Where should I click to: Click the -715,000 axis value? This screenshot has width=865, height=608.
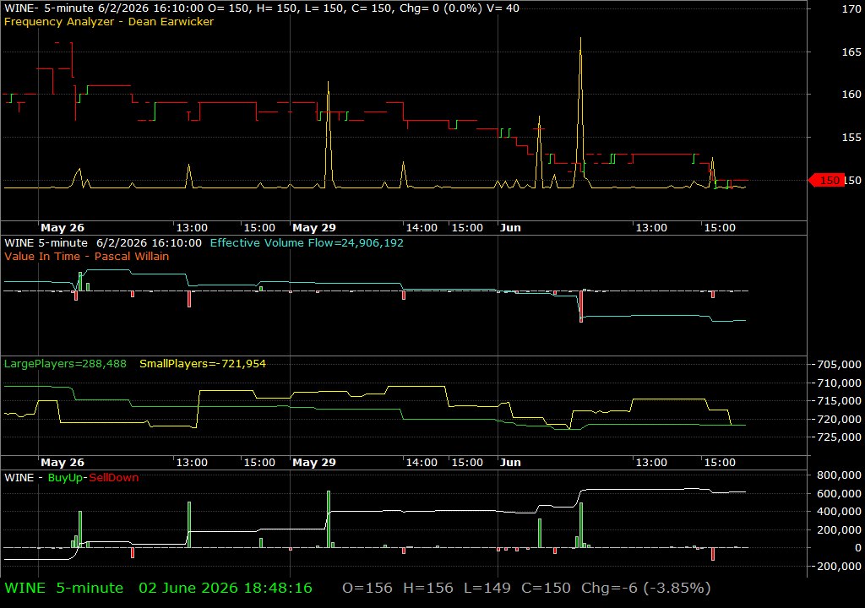(x=836, y=400)
